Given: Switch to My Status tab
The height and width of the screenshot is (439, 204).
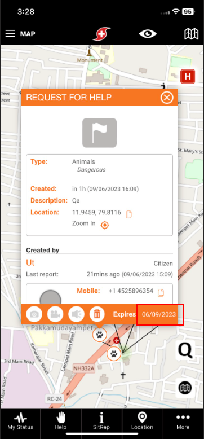Looking at the screenshot, I should [x=20, y=422].
